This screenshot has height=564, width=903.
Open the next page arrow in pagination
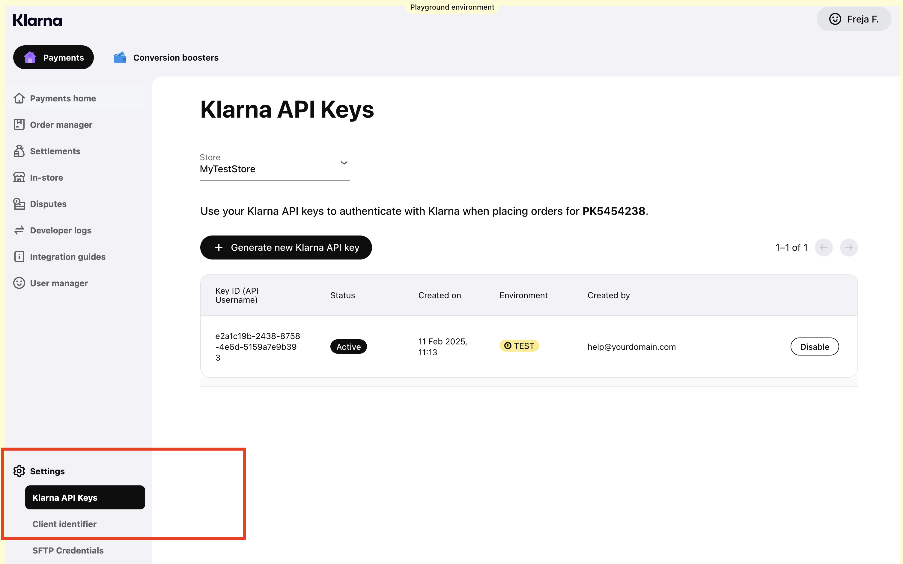pos(849,247)
